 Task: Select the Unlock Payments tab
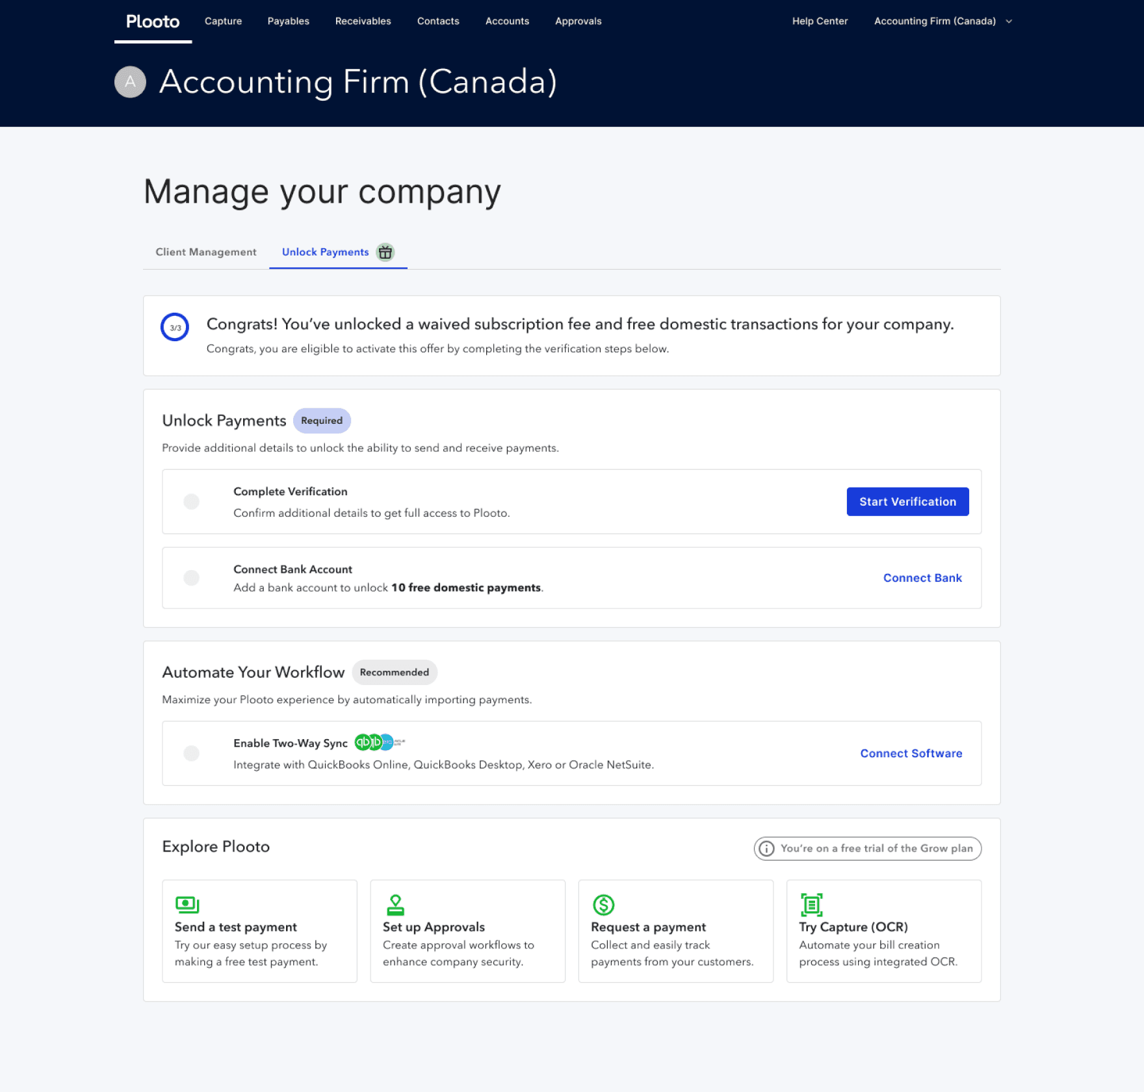(338, 252)
